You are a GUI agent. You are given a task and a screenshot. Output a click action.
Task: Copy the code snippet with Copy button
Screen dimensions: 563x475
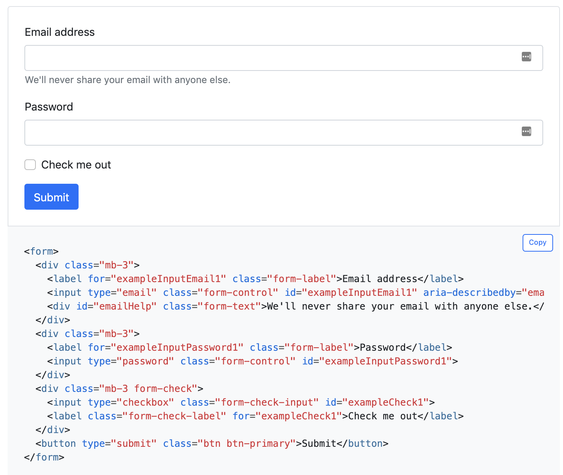point(537,242)
